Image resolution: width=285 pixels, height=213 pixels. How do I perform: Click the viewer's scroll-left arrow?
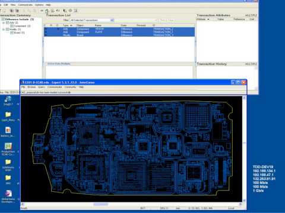(x=23, y=204)
